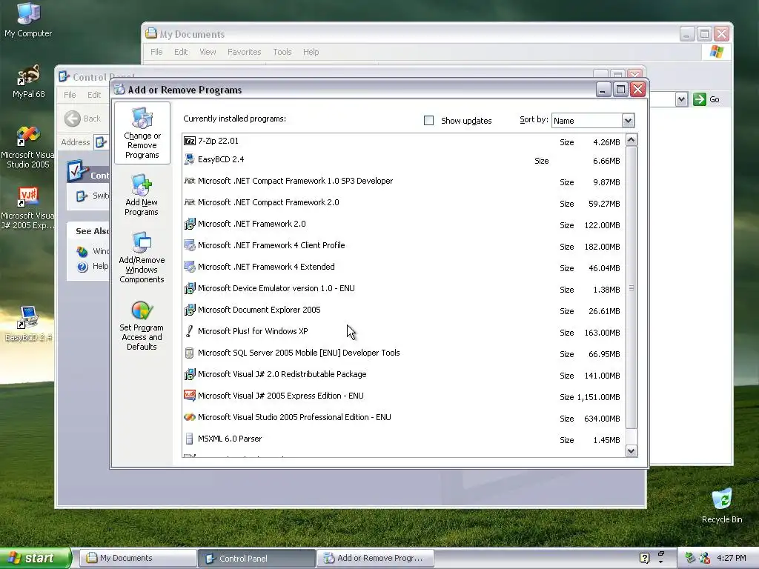Viewport: 759px width, 569px height.
Task: Click .NET Compact Framework 2.0 icon
Action: tap(190, 202)
